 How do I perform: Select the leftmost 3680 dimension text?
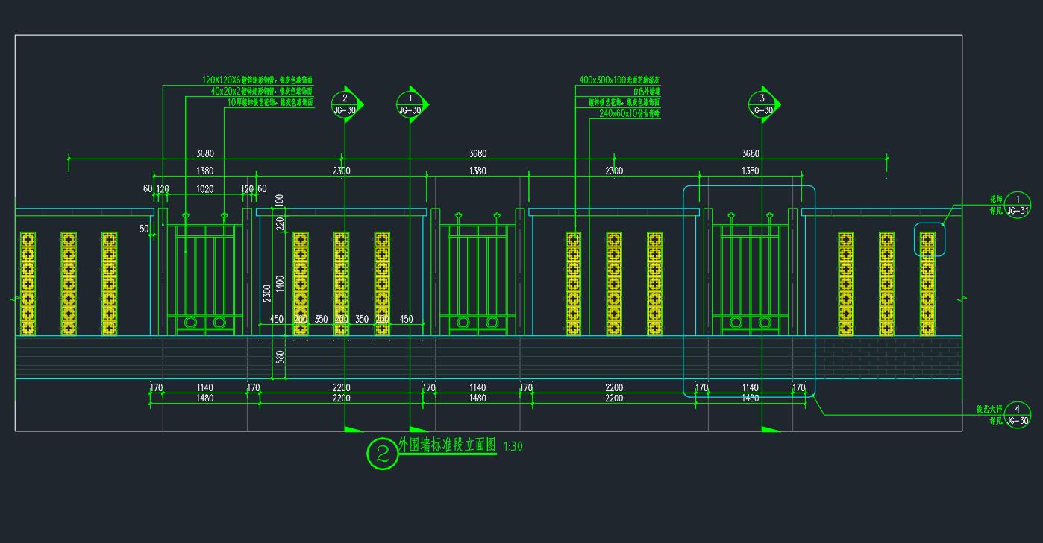coord(205,153)
